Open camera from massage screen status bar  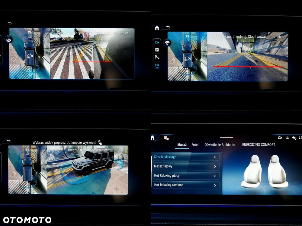point(280,138)
